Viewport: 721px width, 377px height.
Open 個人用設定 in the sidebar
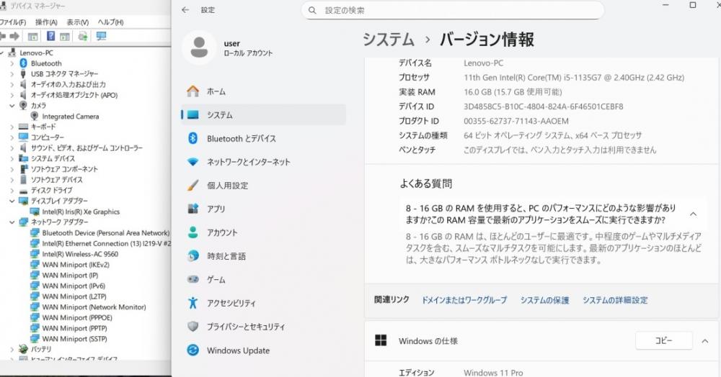coord(263,186)
